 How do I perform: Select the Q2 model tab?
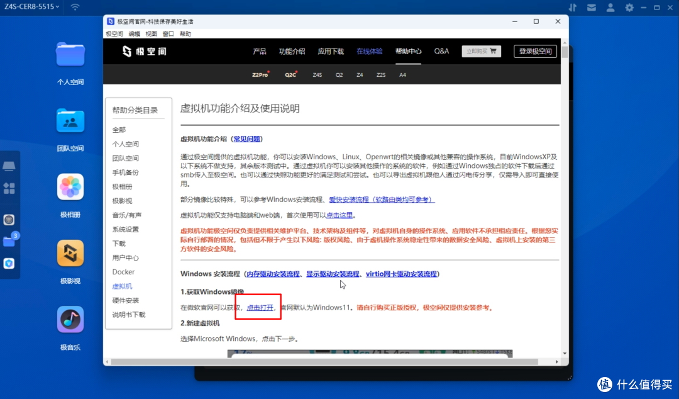pyautogui.click(x=339, y=75)
